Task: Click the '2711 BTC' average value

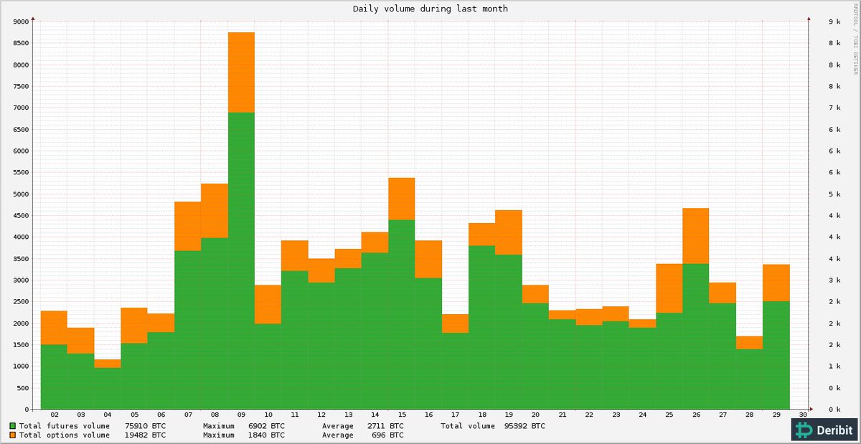Action: pos(385,426)
